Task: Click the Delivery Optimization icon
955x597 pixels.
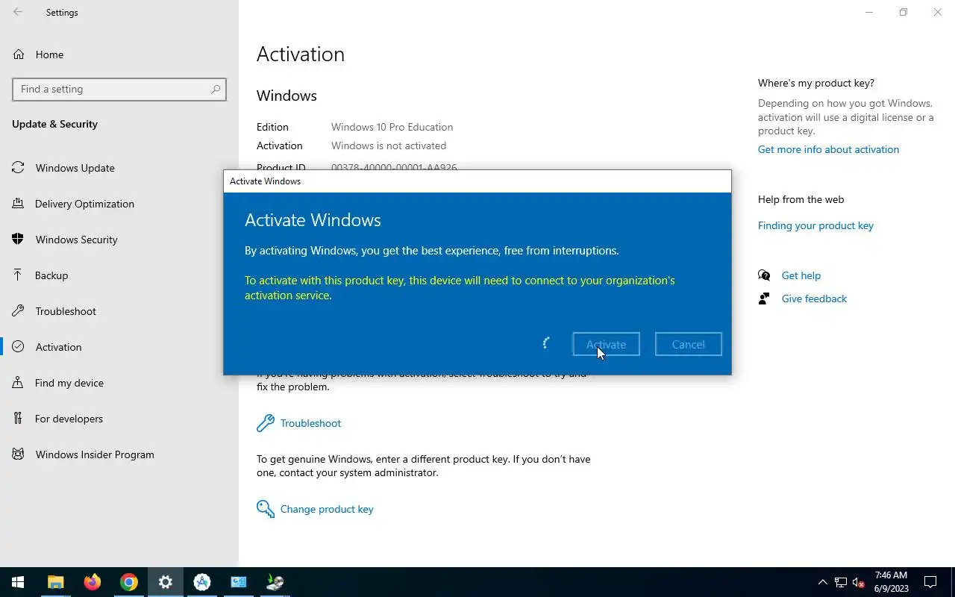Action: (x=18, y=204)
